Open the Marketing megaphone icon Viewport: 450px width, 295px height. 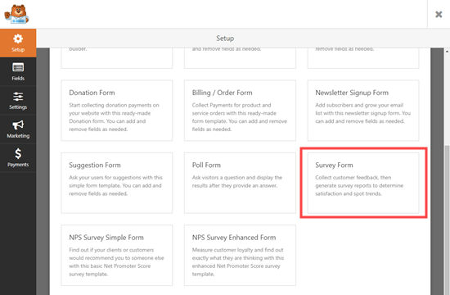click(18, 125)
